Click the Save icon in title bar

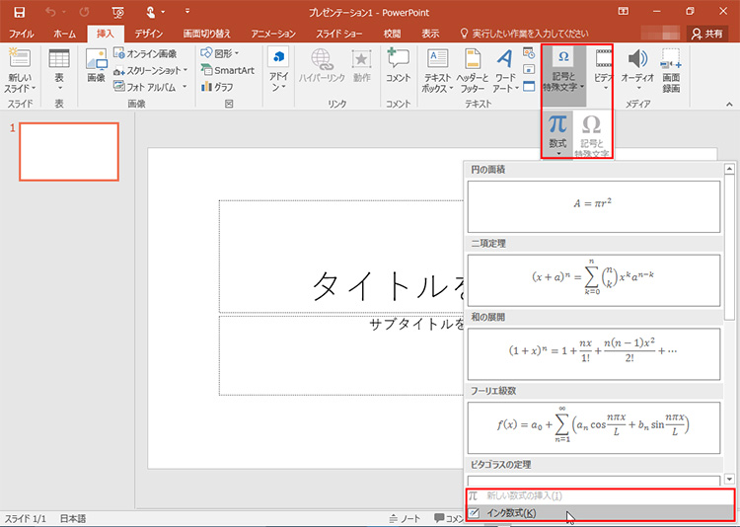point(19,12)
